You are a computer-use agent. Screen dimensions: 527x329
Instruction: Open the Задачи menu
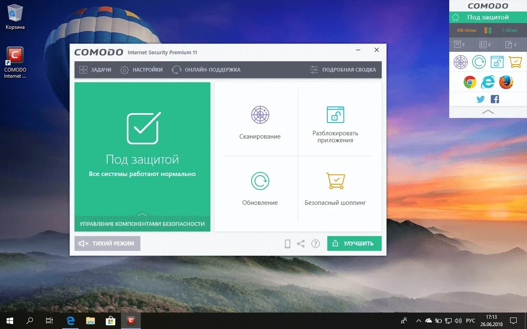[x=95, y=70]
